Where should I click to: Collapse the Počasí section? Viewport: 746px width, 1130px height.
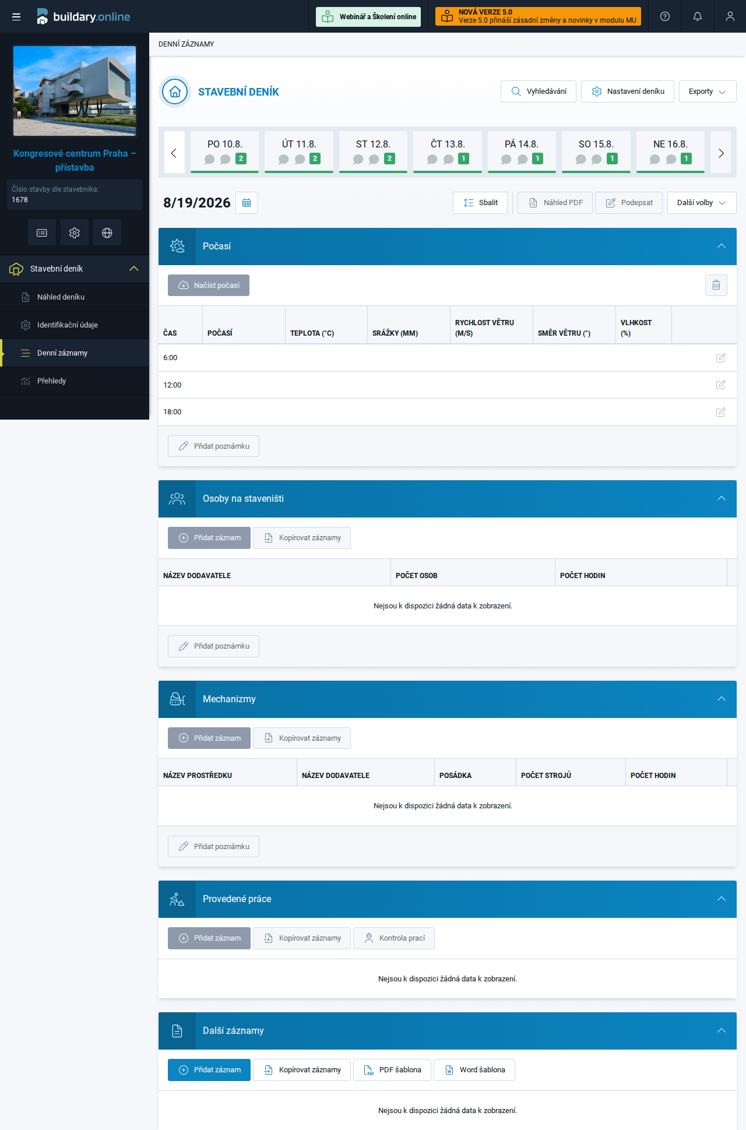722,247
